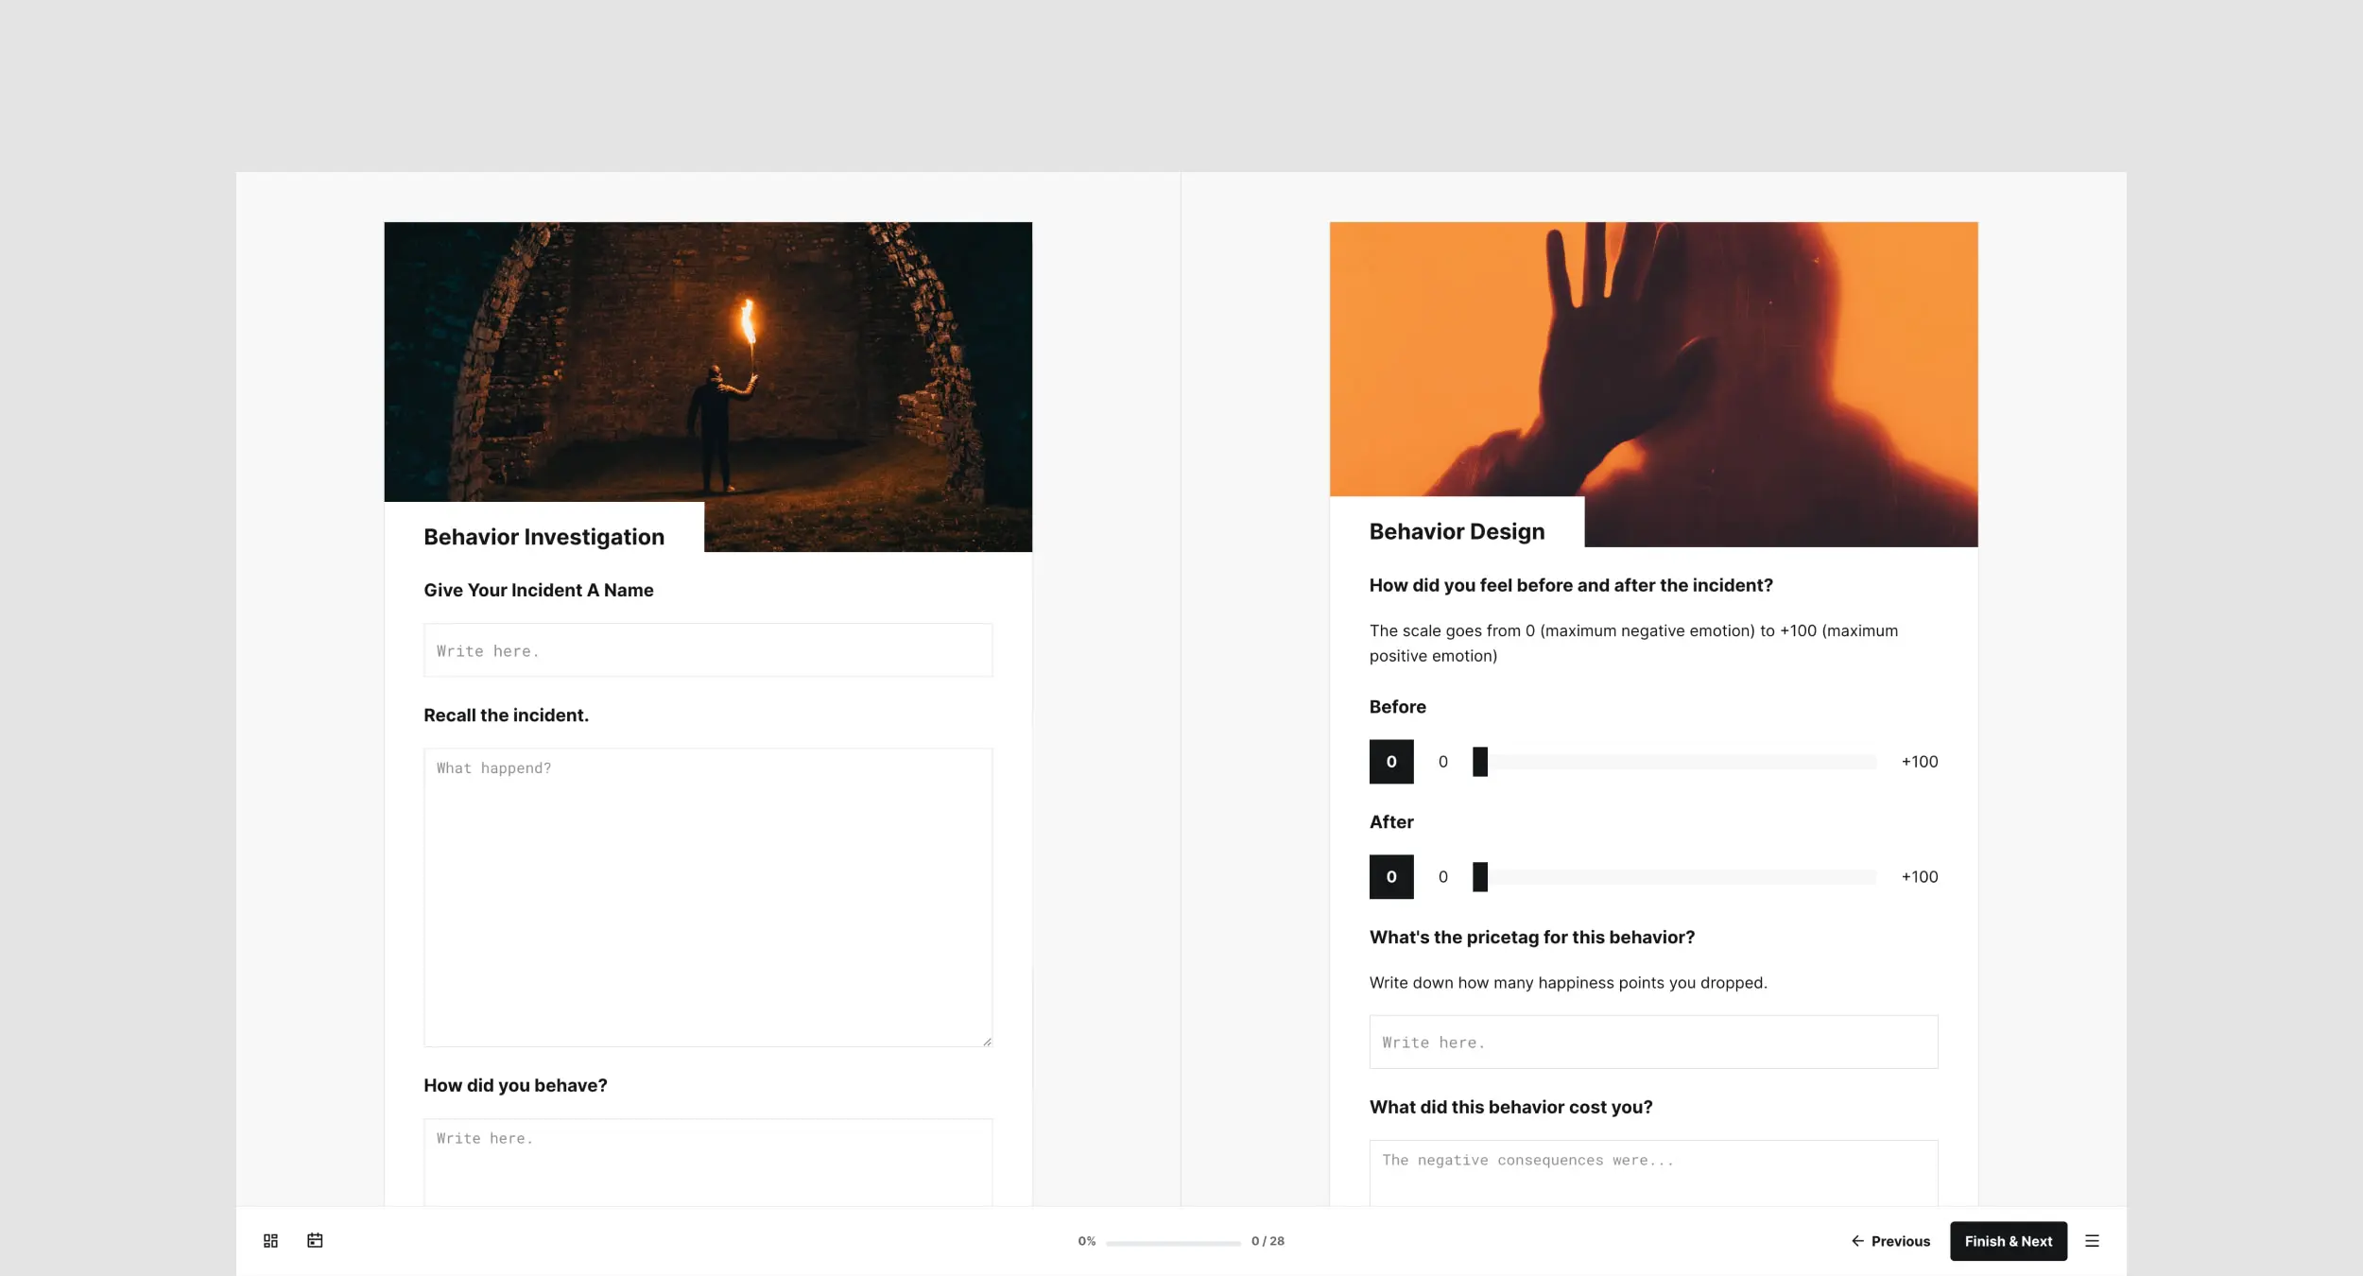2363x1276 pixels.
Task: Click the incident name input field
Action: coord(708,650)
